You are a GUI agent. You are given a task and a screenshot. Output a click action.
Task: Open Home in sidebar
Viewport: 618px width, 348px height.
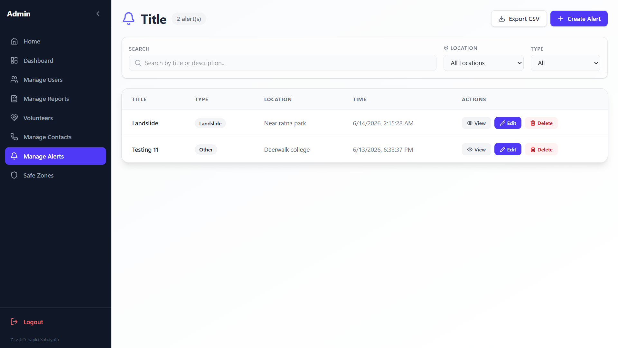[55, 41]
